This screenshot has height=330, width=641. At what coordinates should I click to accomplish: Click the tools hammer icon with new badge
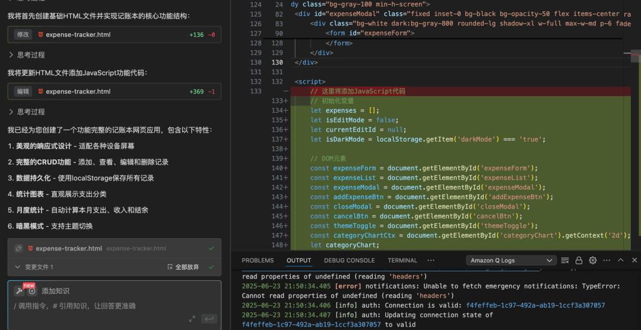point(19,291)
